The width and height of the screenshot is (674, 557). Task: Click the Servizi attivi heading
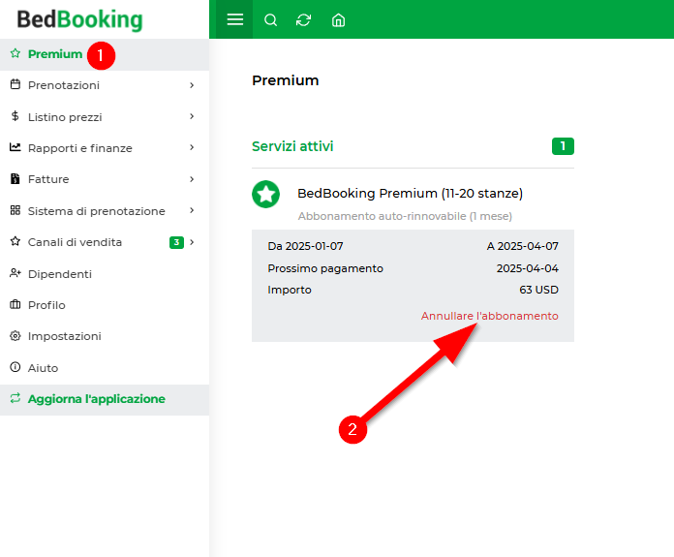coord(292,146)
